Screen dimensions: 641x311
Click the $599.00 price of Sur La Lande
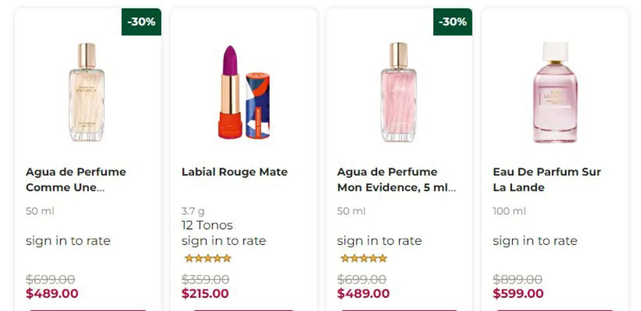point(518,293)
